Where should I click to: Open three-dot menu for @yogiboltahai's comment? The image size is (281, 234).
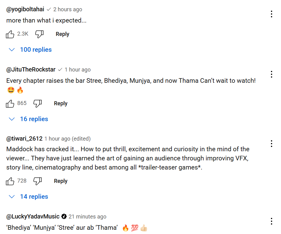click(272, 14)
